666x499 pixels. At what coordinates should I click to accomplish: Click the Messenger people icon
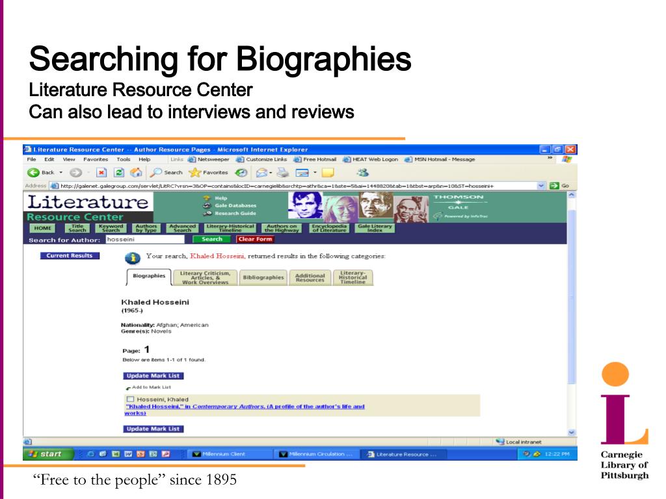click(362, 172)
